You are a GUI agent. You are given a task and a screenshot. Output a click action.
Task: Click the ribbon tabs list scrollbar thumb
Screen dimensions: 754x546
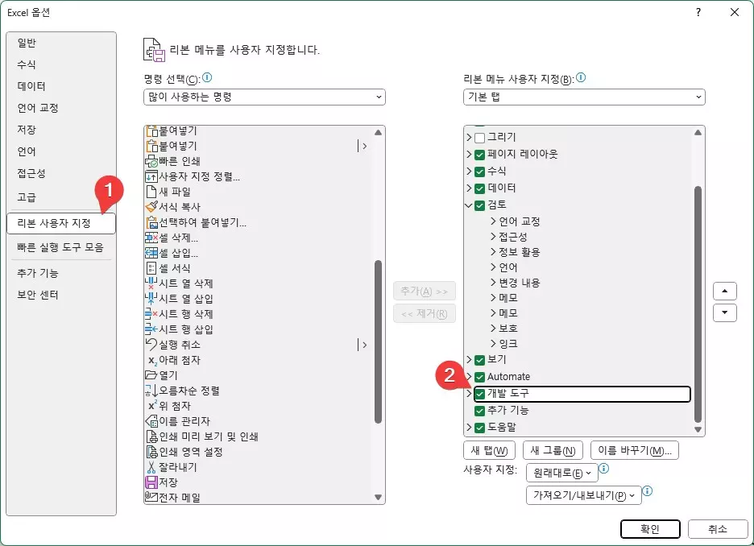click(x=698, y=304)
